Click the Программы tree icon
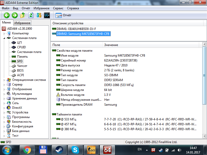This screenshot has width=207, height=155. coord(9,117)
